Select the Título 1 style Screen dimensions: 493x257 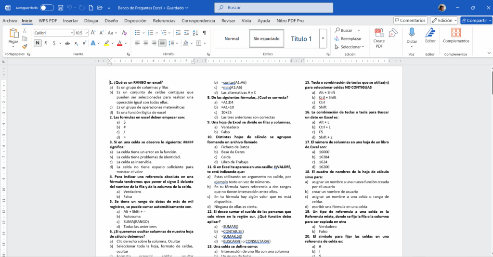[x=301, y=39]
